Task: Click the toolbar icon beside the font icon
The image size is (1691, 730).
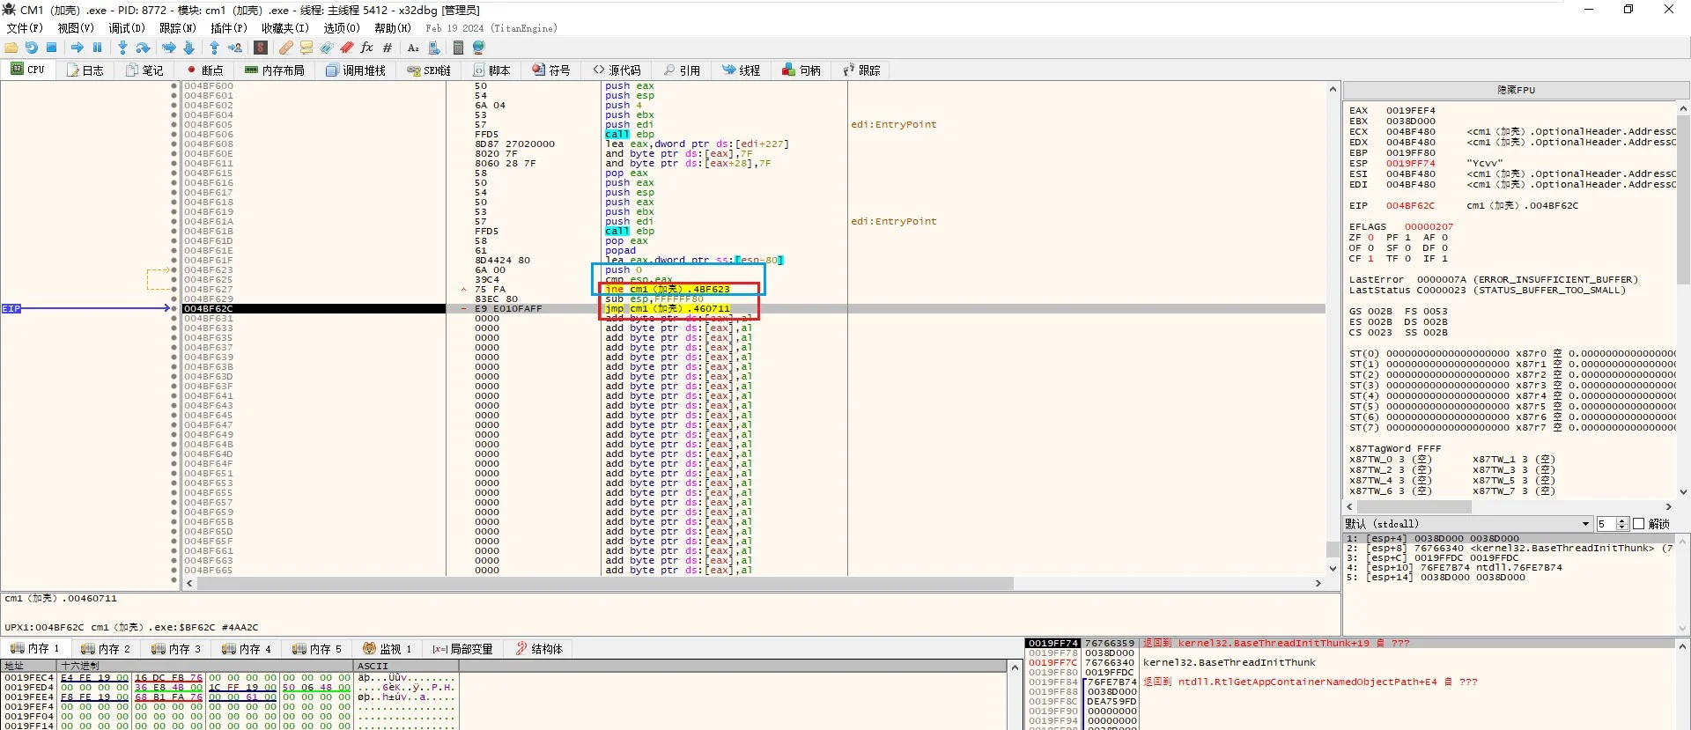Action: coord(433,48)
